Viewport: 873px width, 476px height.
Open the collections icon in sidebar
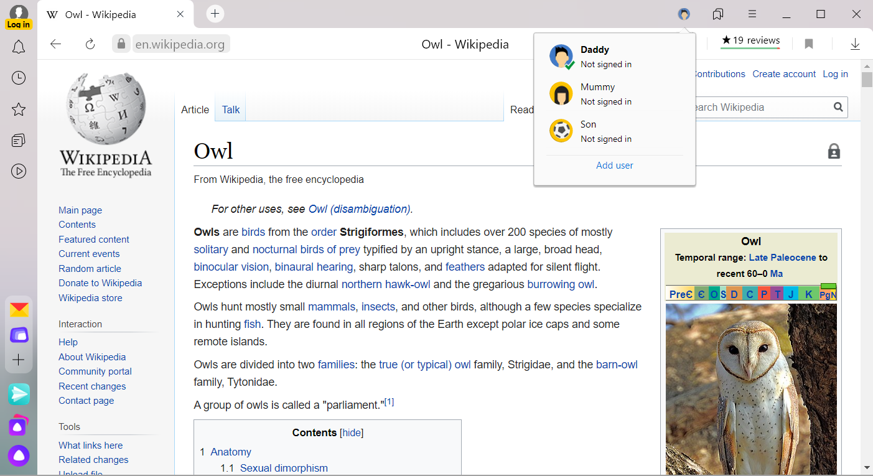pyautogui.click(x=19, y=140)
